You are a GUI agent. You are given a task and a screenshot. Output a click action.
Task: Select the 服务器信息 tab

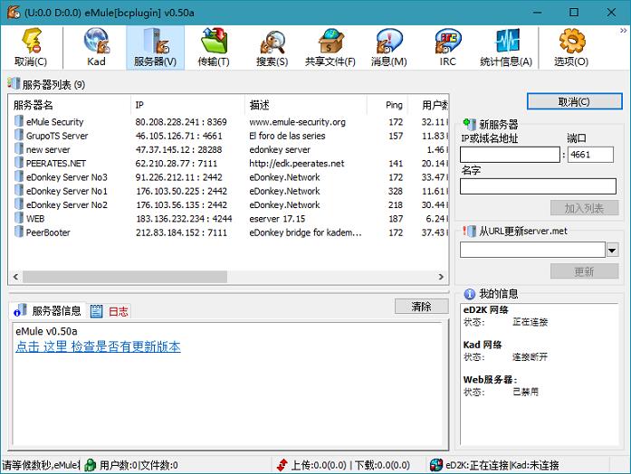point(49,311)
